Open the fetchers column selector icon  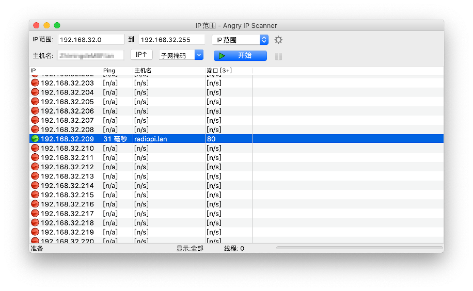pyautogui.click(x=278, y=56)
